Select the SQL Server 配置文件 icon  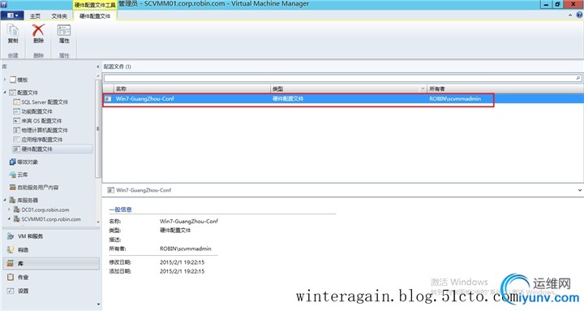pos(17,102)
